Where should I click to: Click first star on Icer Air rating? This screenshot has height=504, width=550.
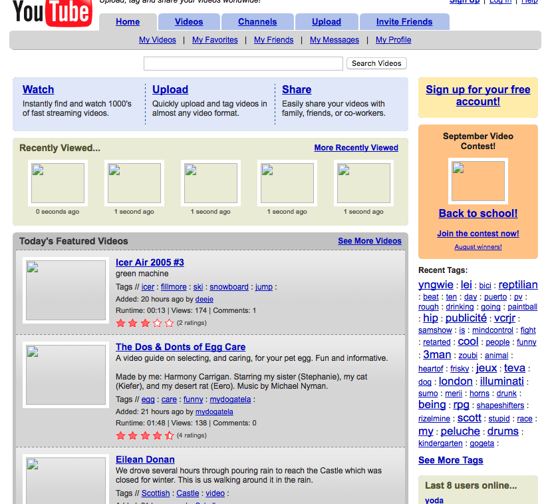pyautogui.click(x=120, y=323)
